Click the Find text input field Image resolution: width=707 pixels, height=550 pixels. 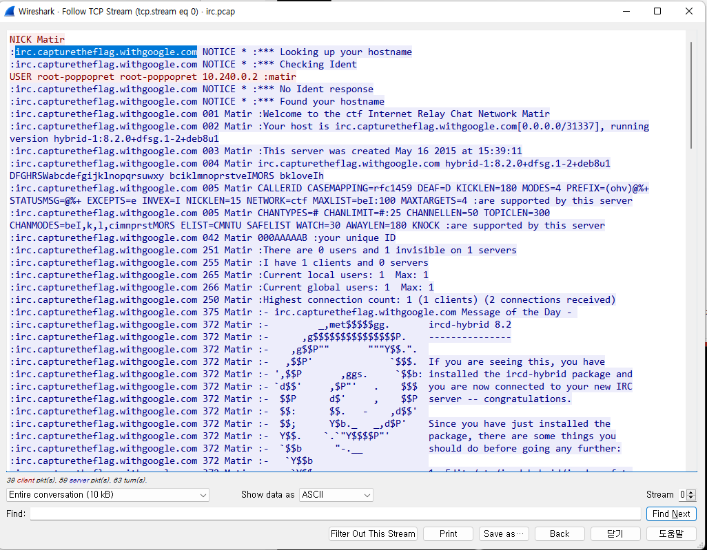tap(336, 514)
